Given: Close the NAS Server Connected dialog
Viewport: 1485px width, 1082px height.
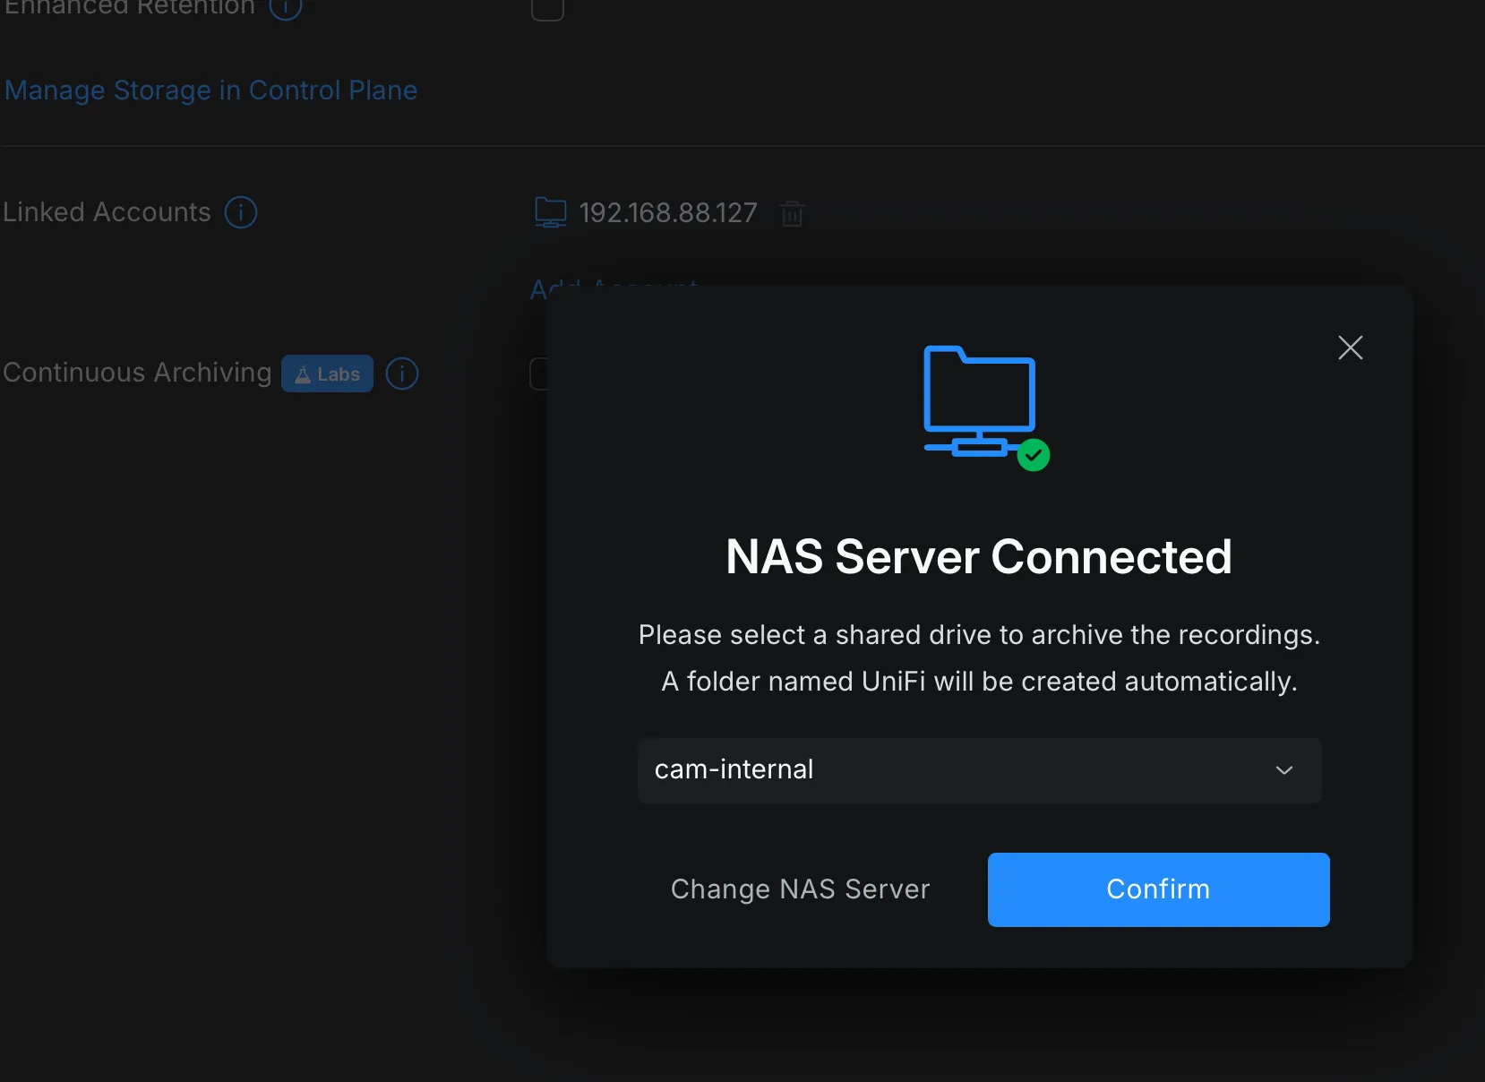Looking at the screenshot, I should [x=1350, y=348].
